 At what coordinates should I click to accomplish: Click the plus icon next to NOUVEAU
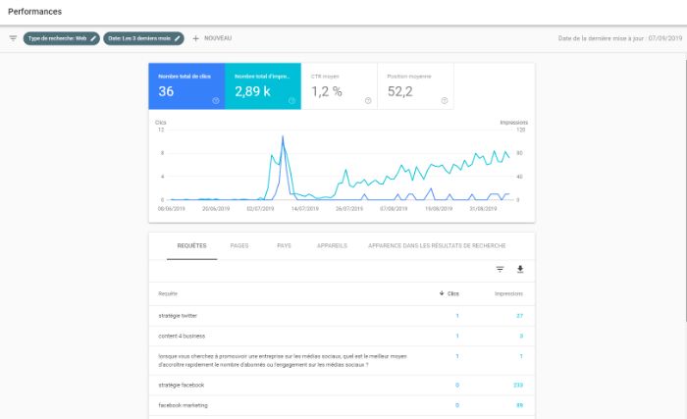[196, 38]
